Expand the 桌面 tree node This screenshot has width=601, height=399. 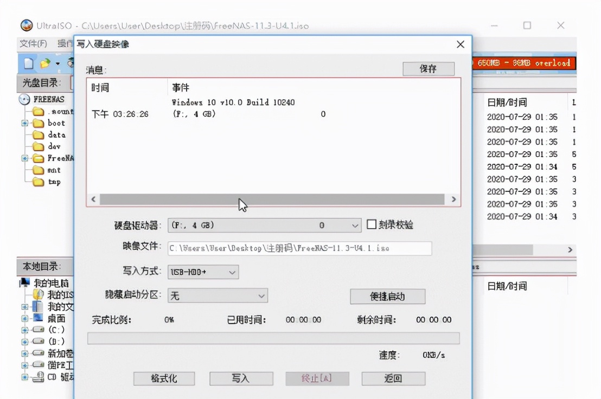[x=25, y=319]
